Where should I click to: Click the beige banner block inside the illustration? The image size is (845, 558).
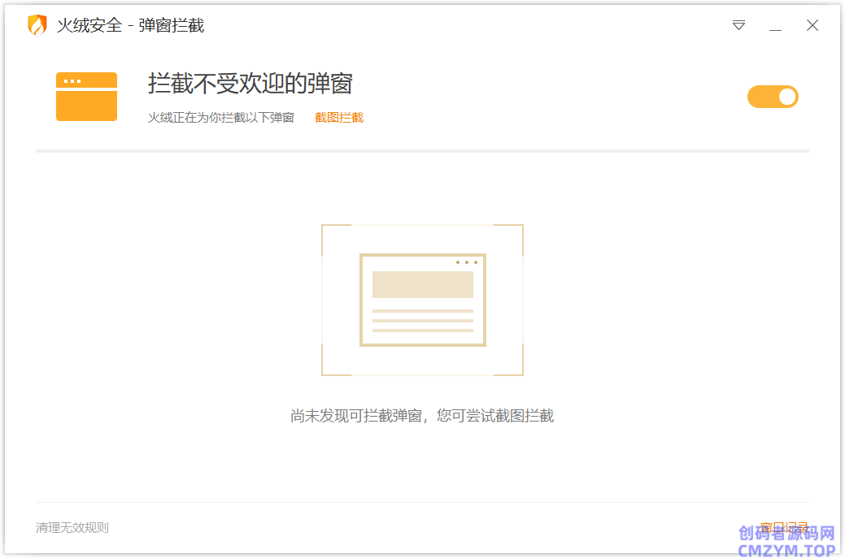pos(422,284)
